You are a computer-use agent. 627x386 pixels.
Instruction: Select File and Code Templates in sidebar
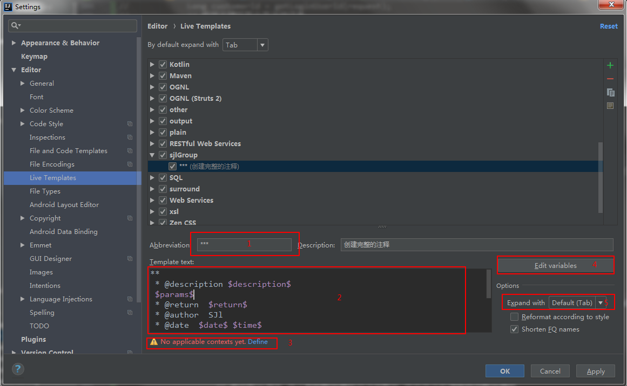click(x=68, y=151)
